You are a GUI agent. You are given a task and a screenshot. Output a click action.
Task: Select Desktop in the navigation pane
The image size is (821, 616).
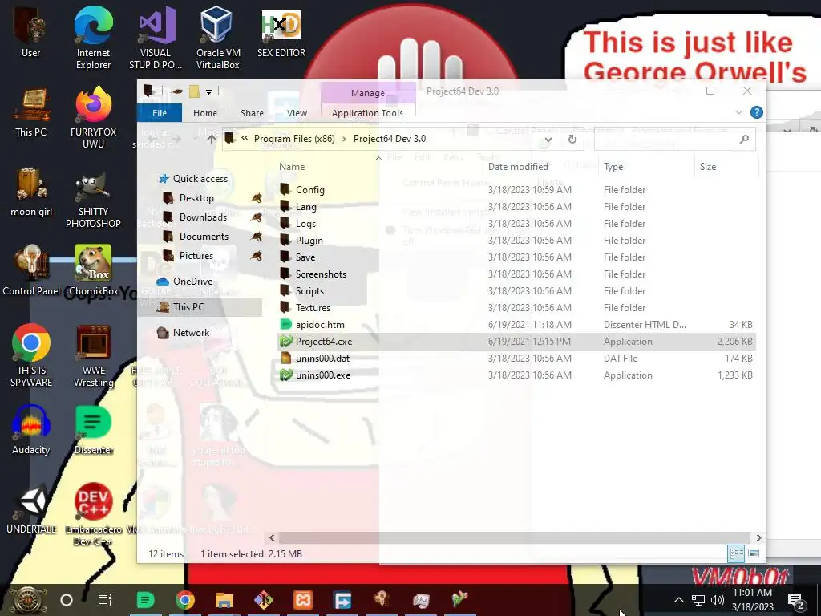click(x=196, y=198)
